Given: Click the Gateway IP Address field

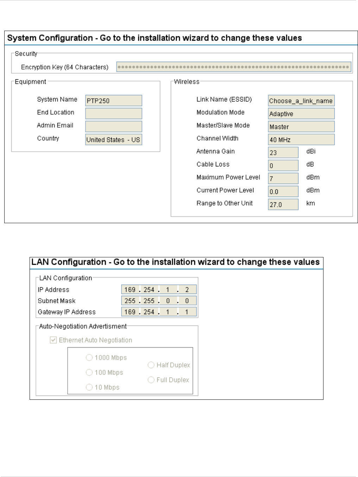Looking at the screenshot, I should click(159, 312).
